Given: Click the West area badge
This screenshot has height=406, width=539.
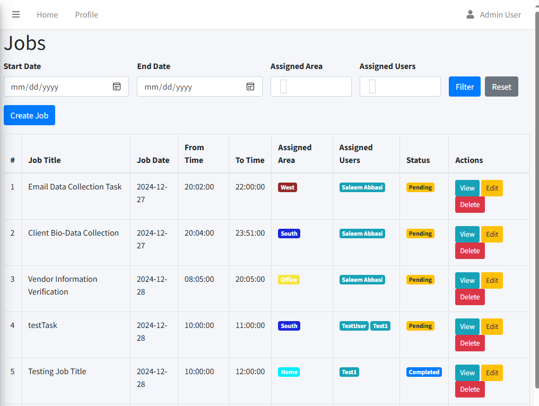Looking at the screenshot, I should pyautogui.click(x=288, y=187).
